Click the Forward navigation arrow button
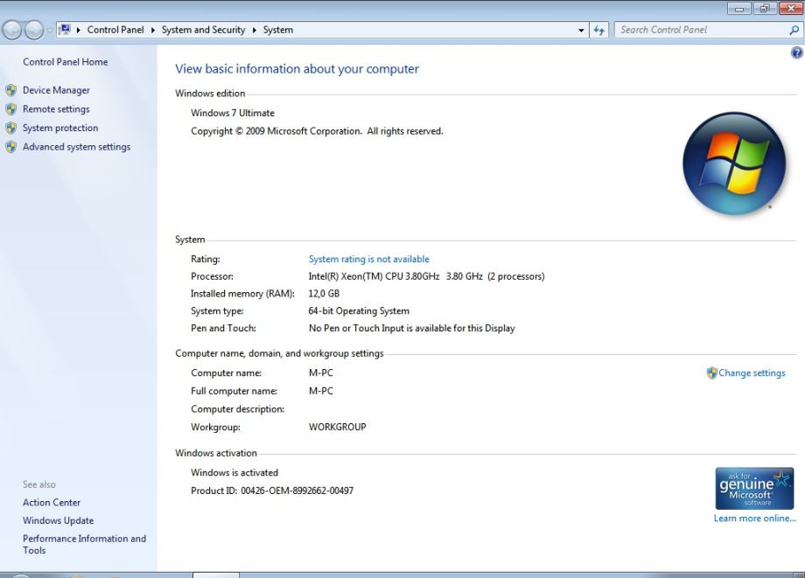 click(x=34, y=30)
